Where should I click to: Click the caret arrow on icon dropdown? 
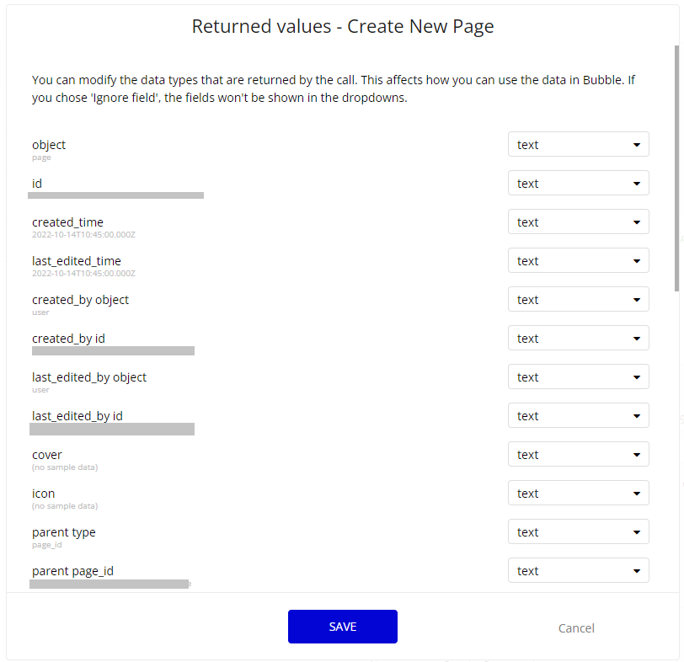click(637, 494)
